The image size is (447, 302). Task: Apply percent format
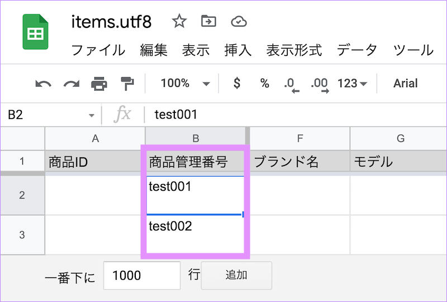(264, 83)
